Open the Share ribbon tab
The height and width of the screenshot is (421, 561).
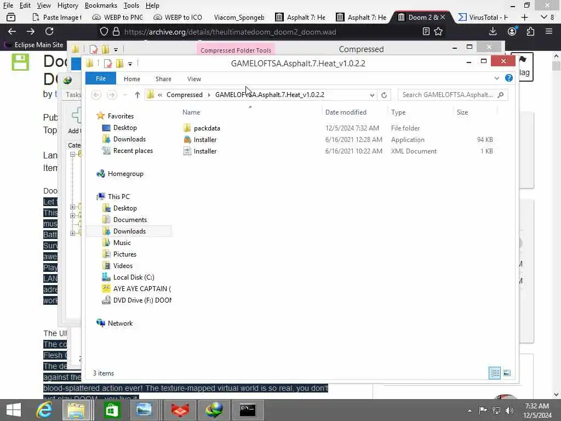coord(163,79)
